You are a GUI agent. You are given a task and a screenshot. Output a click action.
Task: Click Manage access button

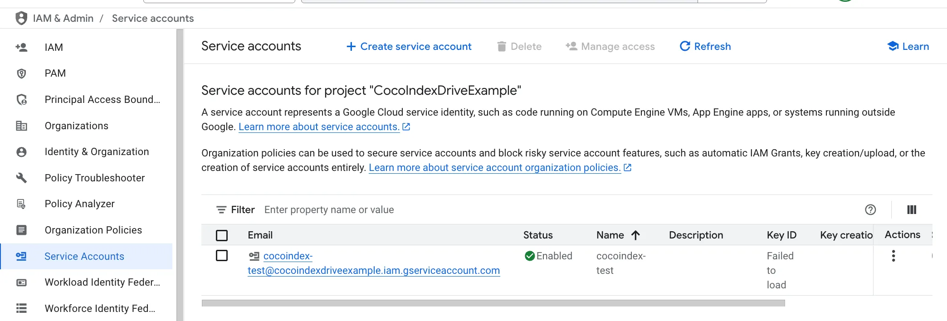[x=610, y=46]
